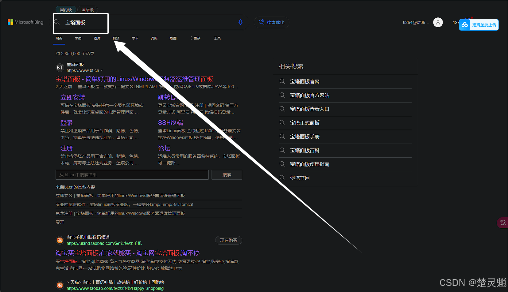This screenshot has width=508, height=292.
Task: Switch to the 国际版 toggle
Action: [x=88, y=10]
